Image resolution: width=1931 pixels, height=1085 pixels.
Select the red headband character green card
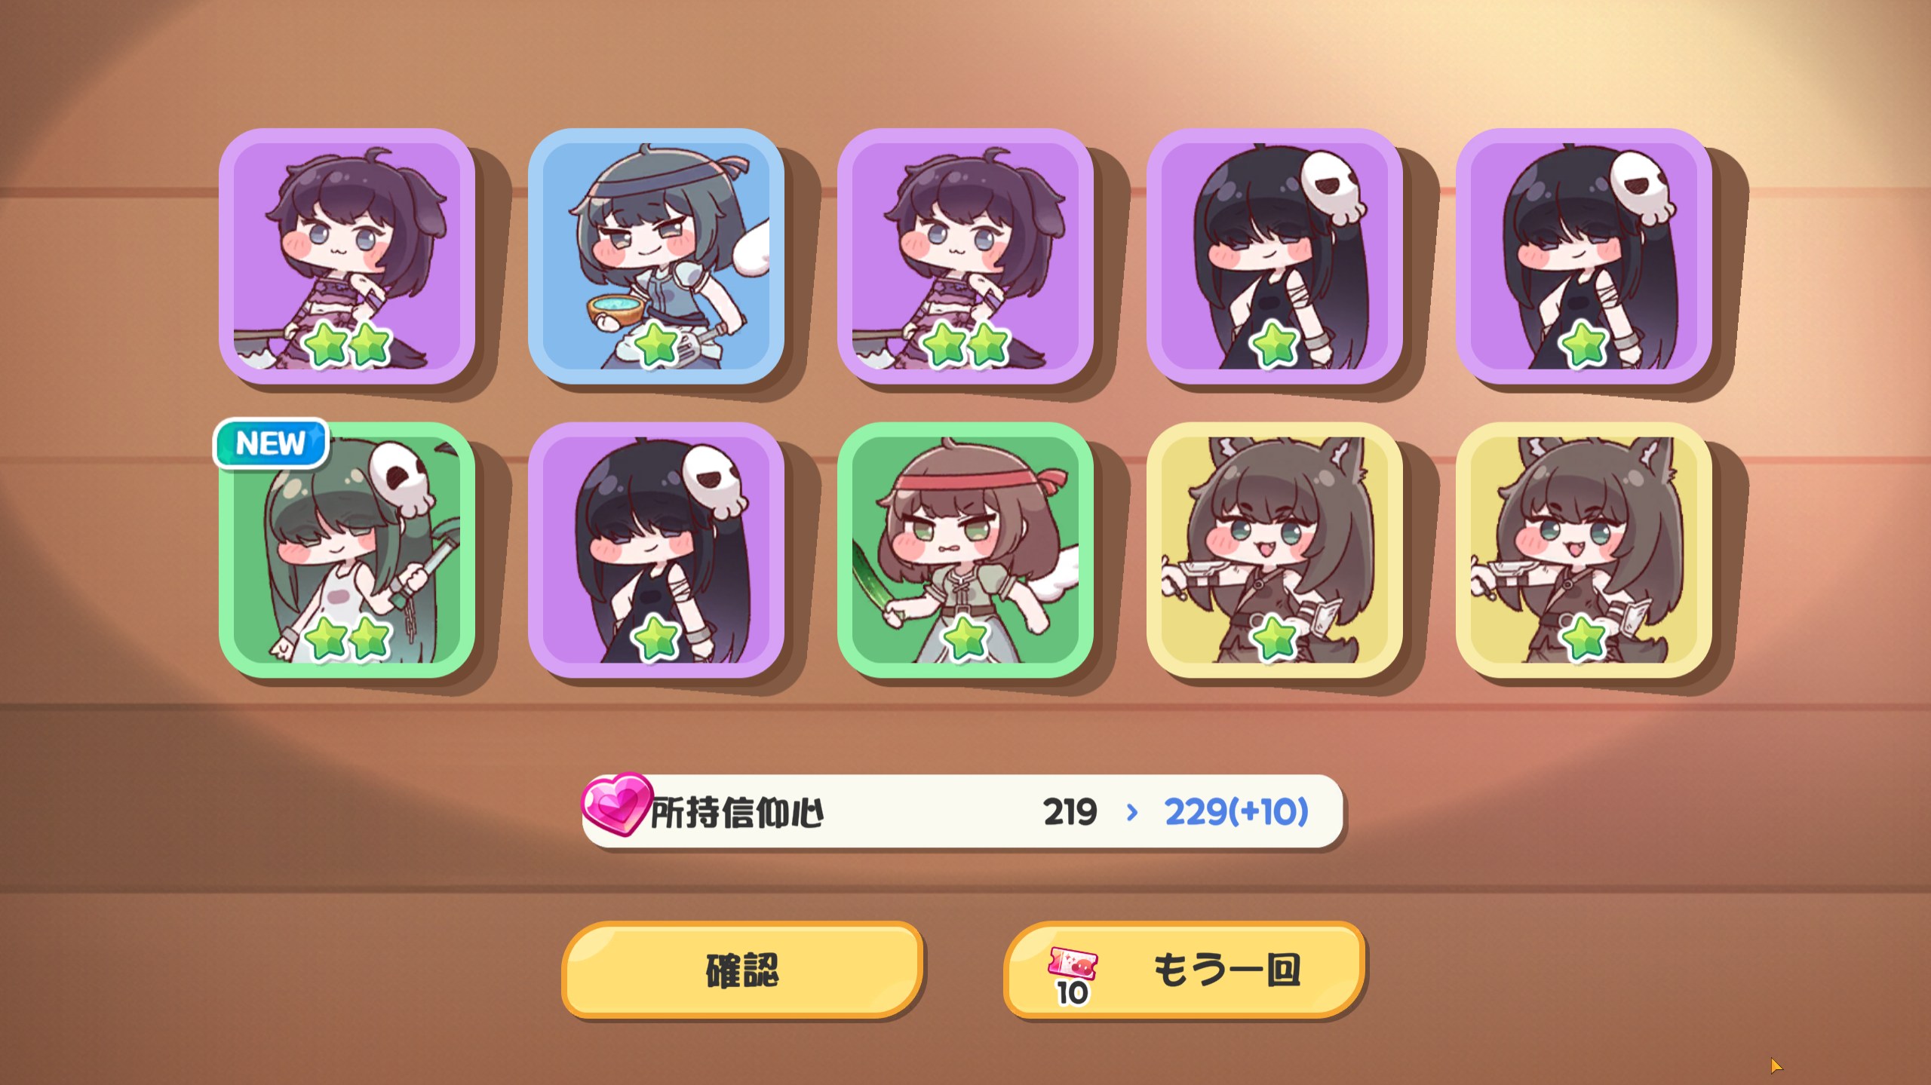click(x=965, y=550)
